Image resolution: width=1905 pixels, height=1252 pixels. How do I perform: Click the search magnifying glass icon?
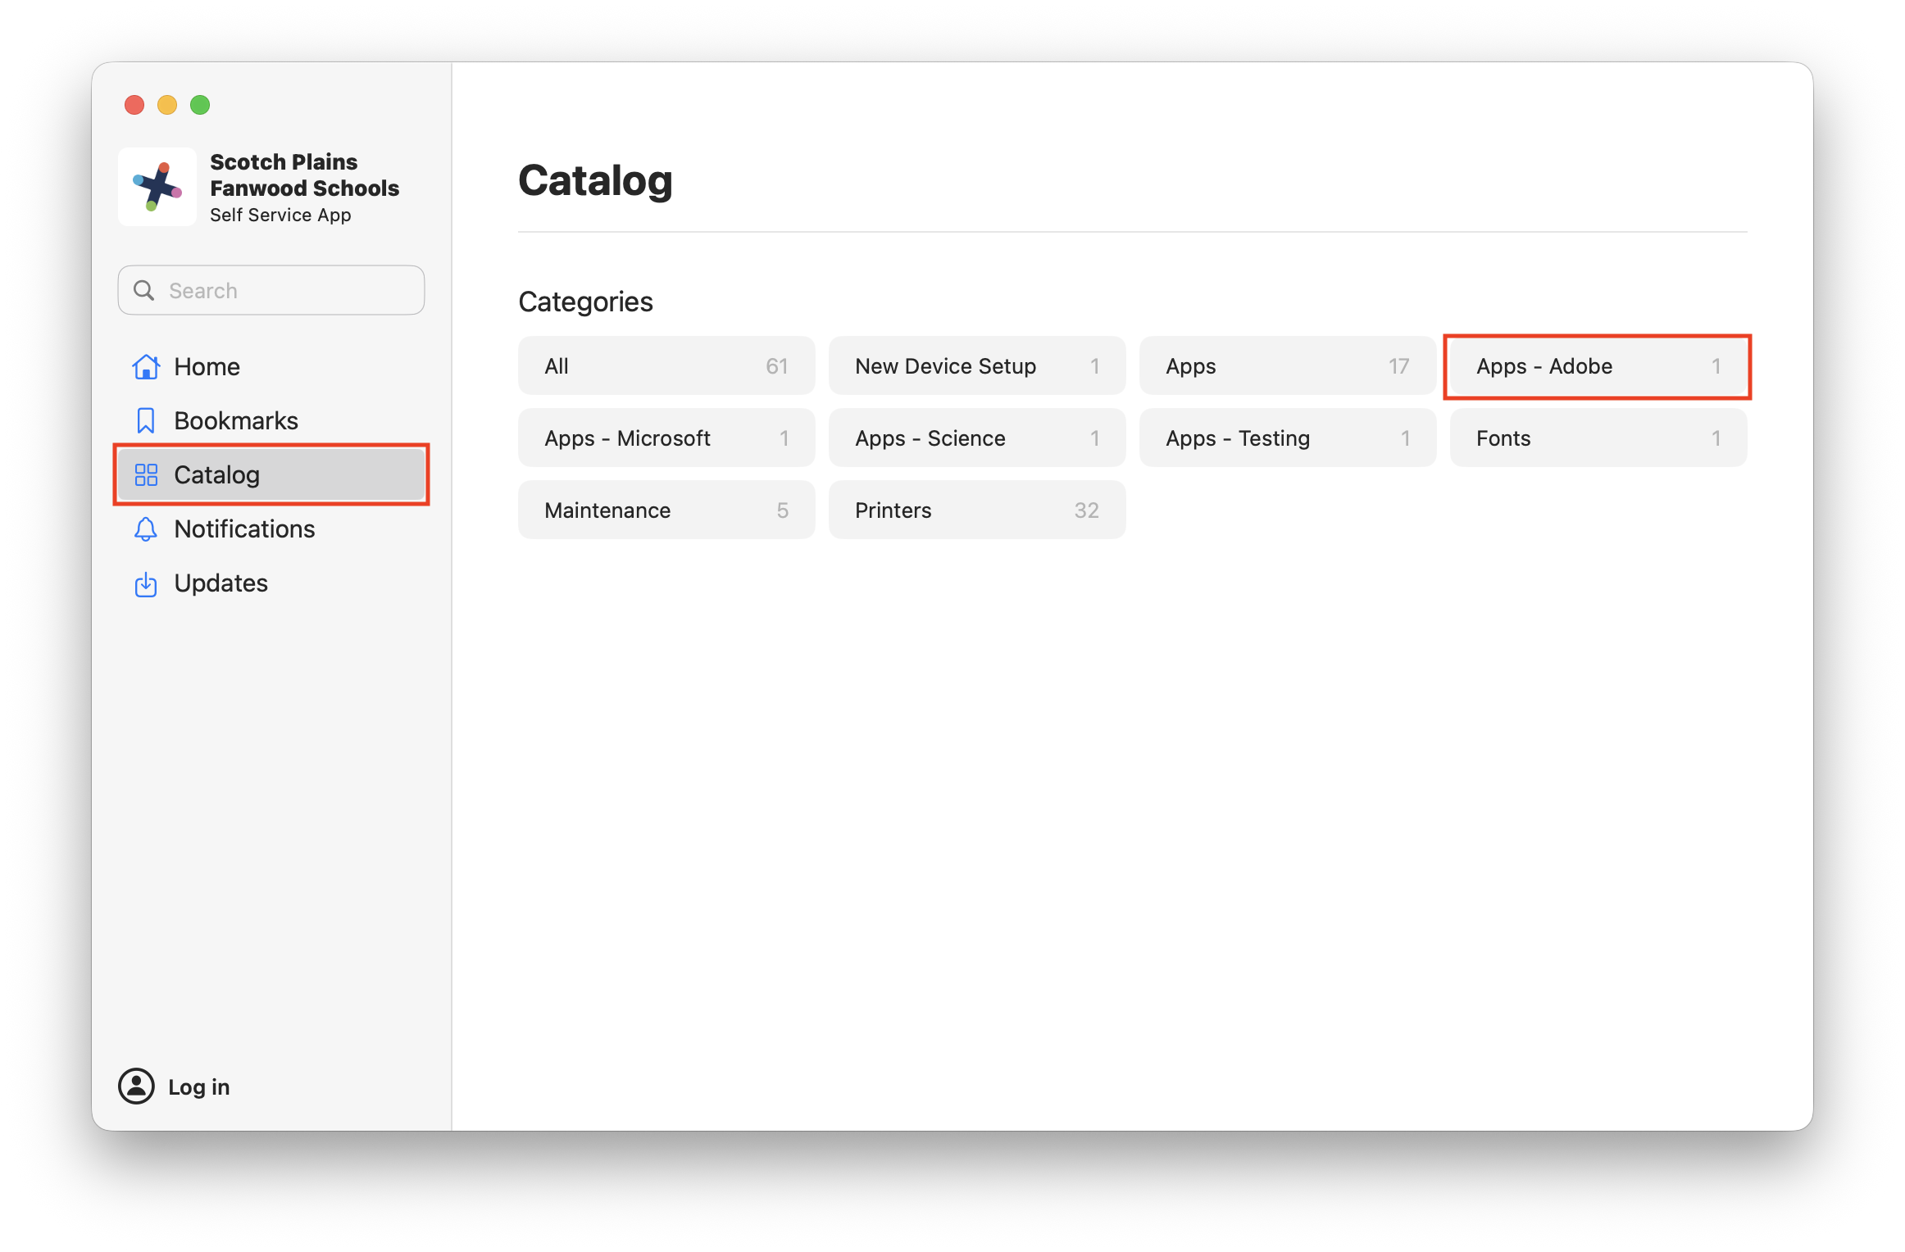point(144,291)
